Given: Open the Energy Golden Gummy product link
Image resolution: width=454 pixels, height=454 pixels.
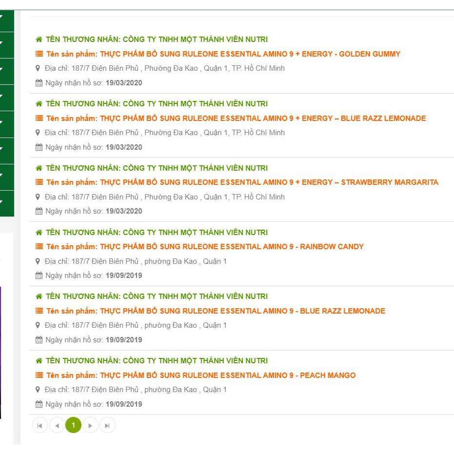Looking at the screenshot, I should tap(250, 54).
